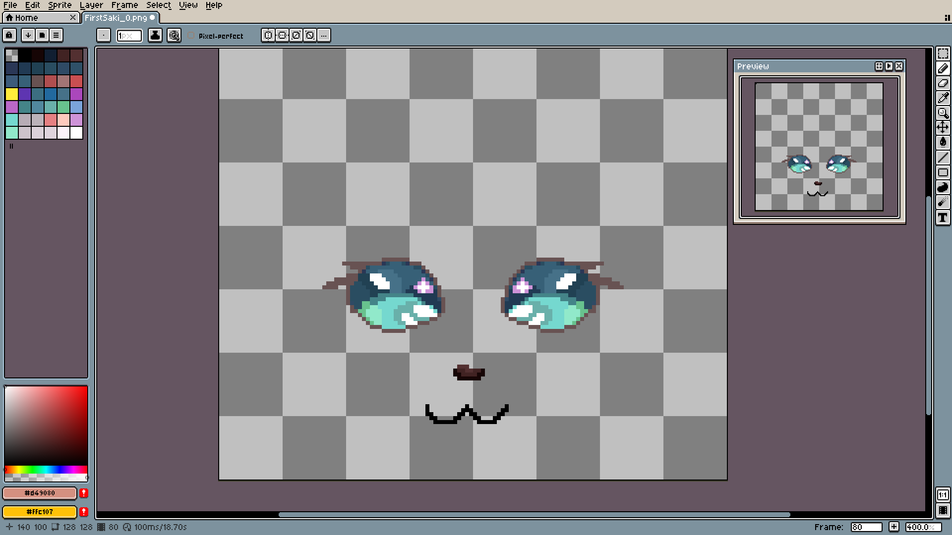Select the Move tool

(x=943, y=128)
